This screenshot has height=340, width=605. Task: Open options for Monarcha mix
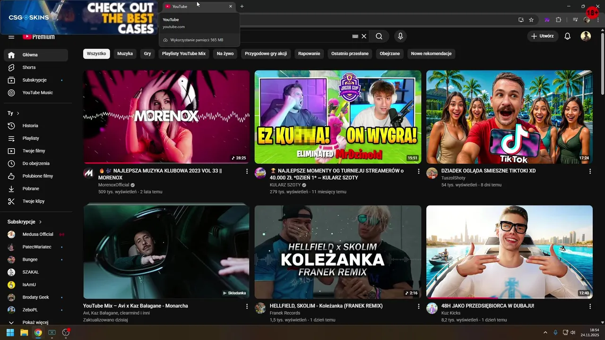coord(247,306)
